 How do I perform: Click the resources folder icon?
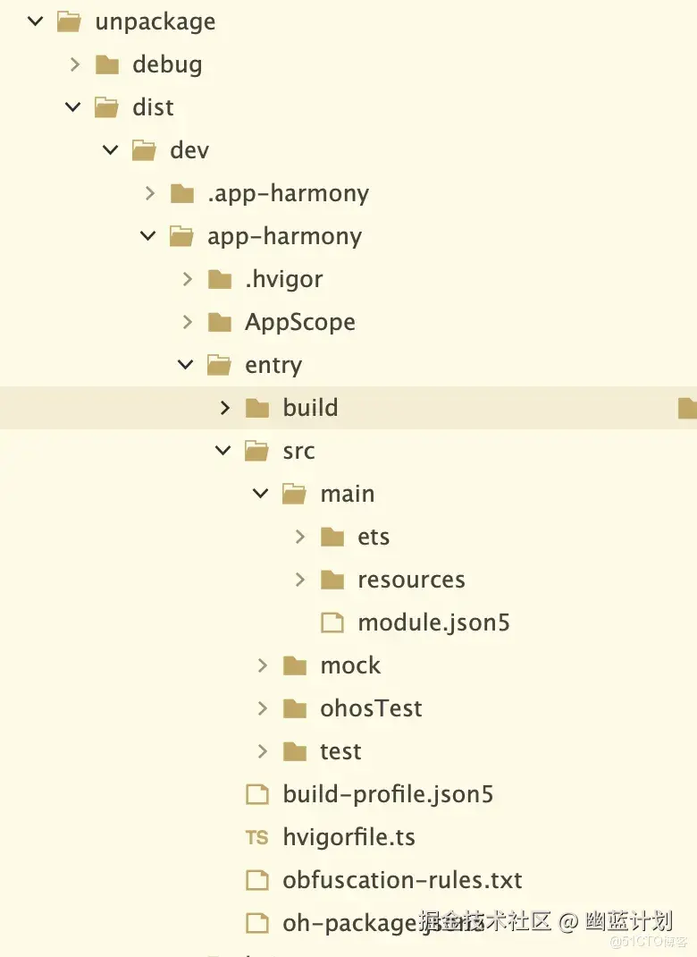pyautogui.click(x=332, y=580)
